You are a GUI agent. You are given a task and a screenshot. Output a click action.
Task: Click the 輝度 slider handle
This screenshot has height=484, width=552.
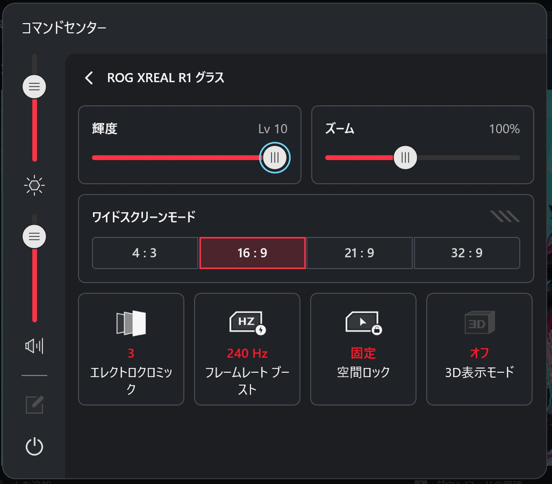(x=275, y=158)
